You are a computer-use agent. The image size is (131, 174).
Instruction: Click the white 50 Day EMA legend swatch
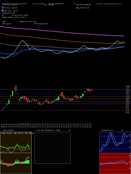coord(3,8)
